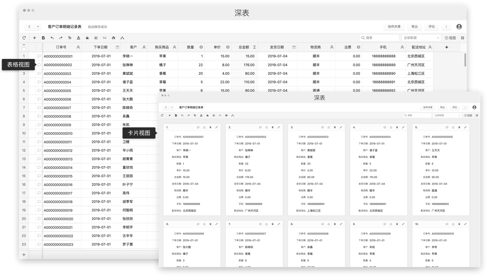
Task: Click the hierarchy tree icon in table view toolbar
Action: pos(122,38)
